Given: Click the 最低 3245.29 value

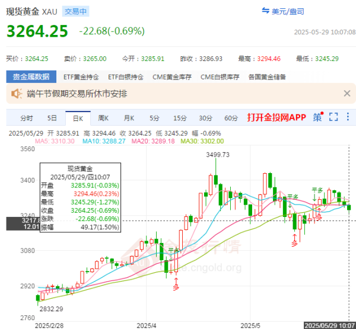Looking at the screenshot, I should 327,59.
